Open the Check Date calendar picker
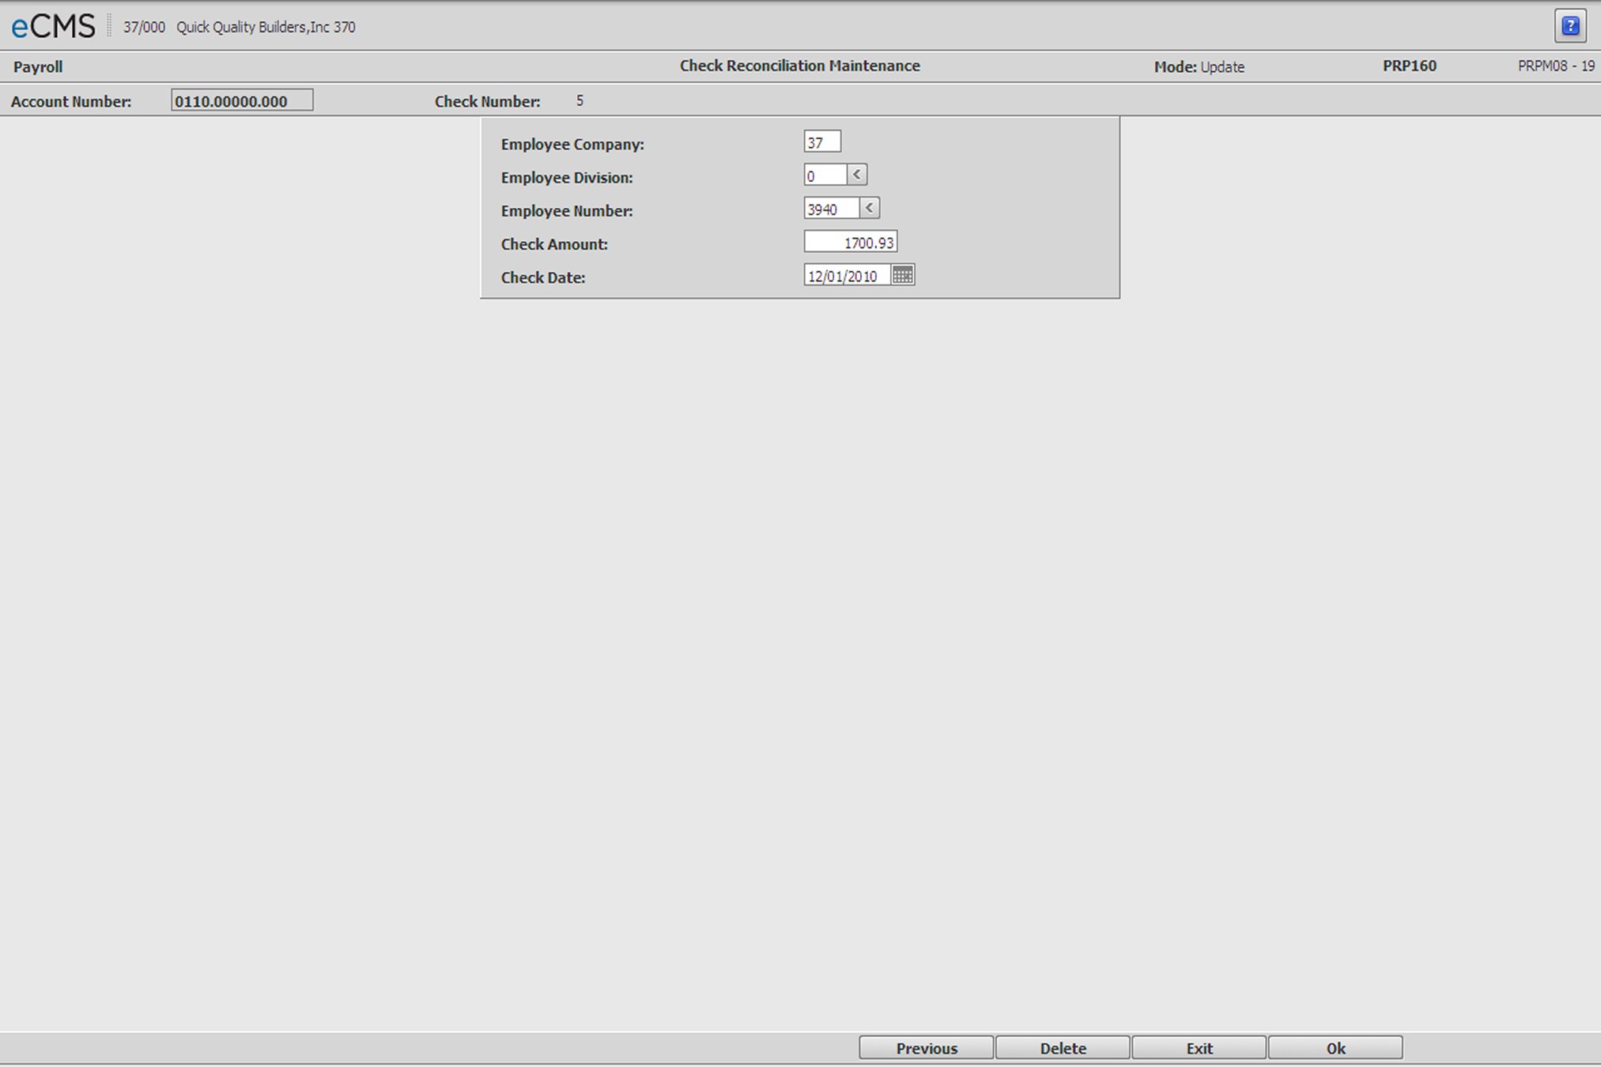1601x1067 pixels. coord(903,274)
